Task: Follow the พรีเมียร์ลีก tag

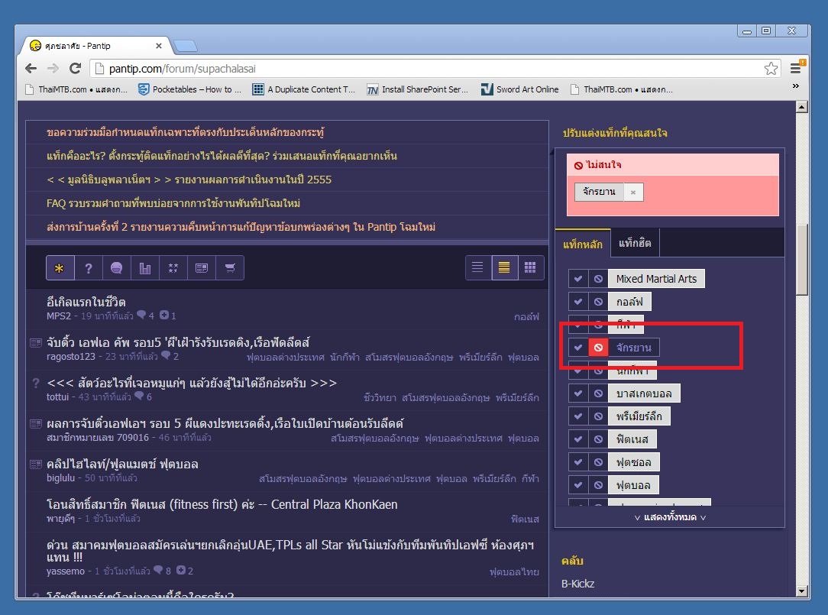Action: tap(578, 416)
